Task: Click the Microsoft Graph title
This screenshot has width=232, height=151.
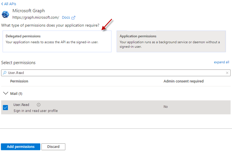Action: pyautogui.click(x=29, y=11)
